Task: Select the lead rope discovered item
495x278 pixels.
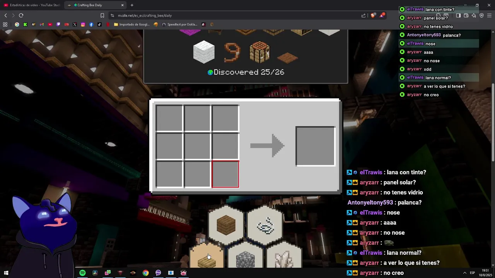Action: point(232,52)
